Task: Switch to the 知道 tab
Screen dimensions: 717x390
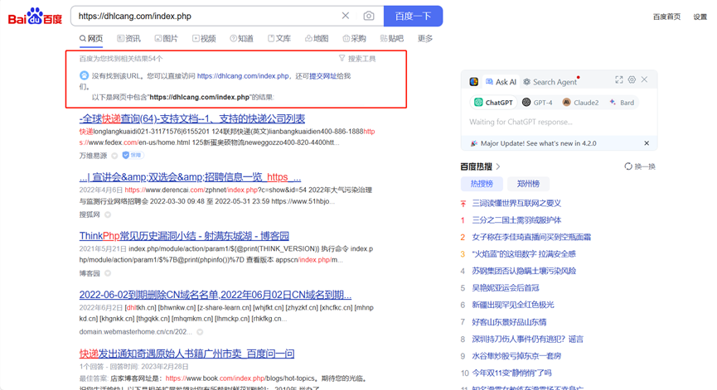Action: coord(241,38)
